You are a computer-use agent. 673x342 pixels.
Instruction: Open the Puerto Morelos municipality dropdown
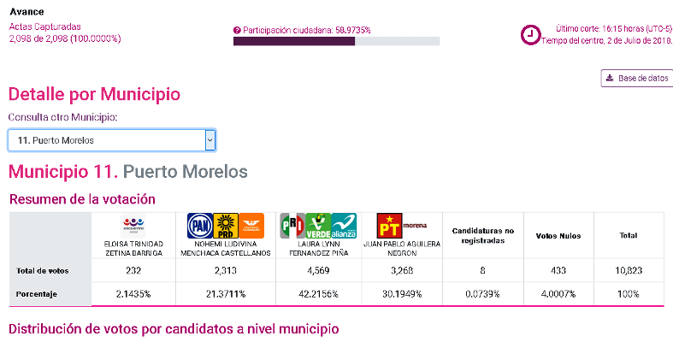(112, 140)
